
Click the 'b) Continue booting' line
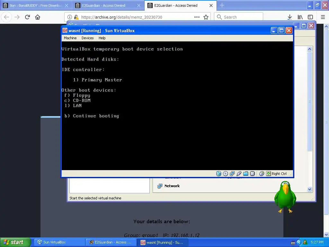pos(92,116)
